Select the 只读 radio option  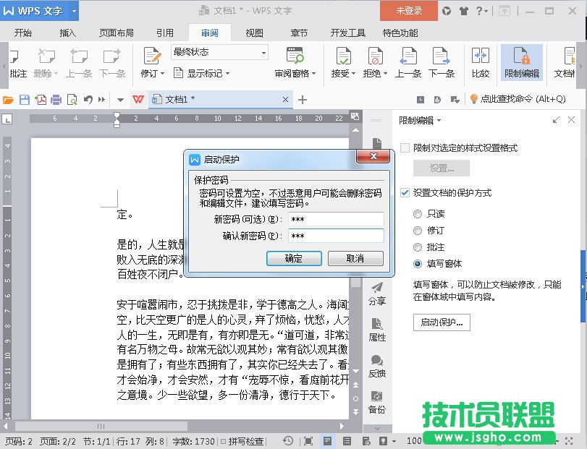click(x=418, y=214)
